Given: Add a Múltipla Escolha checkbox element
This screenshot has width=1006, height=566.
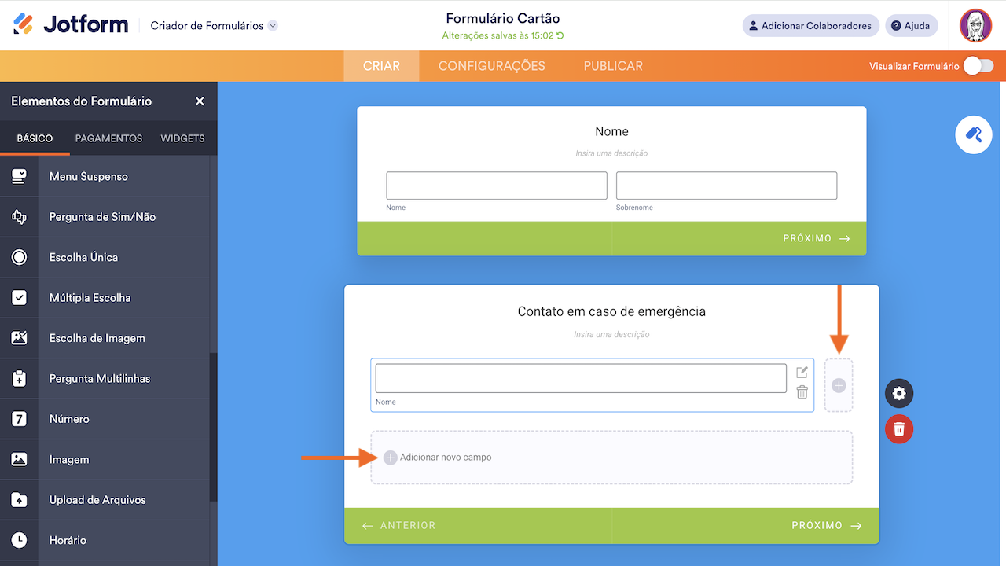Looking at the screenshot, I should click(x=90, y=298).
